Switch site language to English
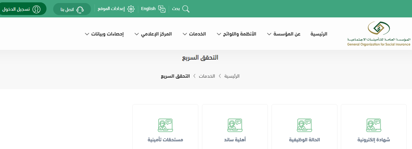 point(148,9)
